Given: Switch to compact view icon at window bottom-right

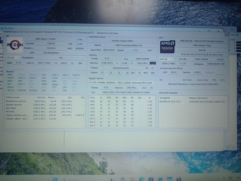Looking at the screenshot, I should [233, 148].
